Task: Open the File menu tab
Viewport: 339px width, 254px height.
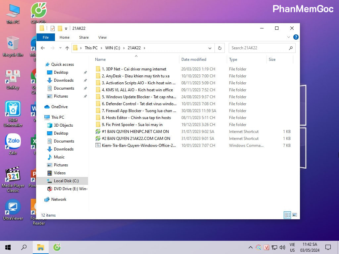Action: point(45,37)
